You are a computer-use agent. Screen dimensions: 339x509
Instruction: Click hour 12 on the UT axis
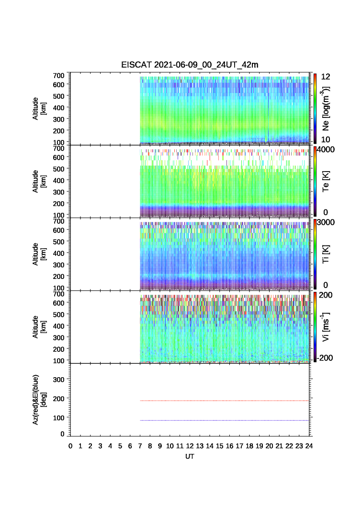[190, 446]
